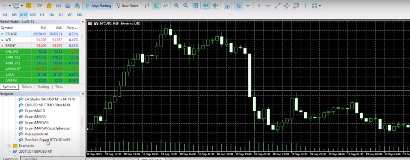410x160 pixels.
Task: Draw a vertical line on chart
Action: [259, 6]
